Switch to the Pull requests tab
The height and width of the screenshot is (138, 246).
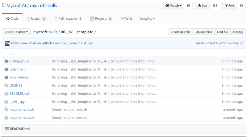point(68,19)
